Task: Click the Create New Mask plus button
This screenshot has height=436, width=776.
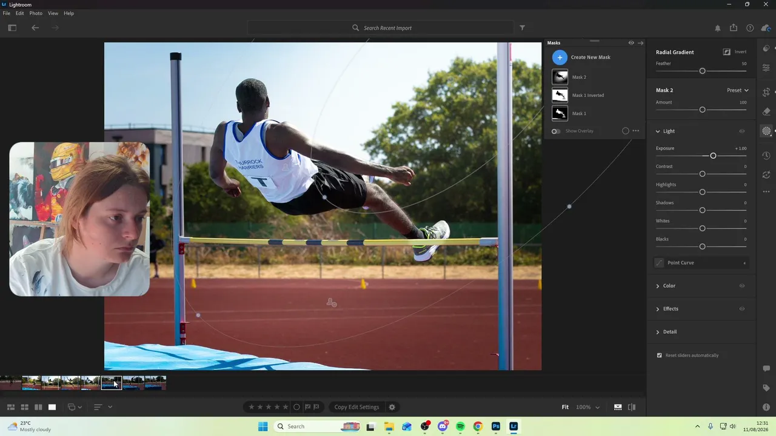Action: pos(560,57)
